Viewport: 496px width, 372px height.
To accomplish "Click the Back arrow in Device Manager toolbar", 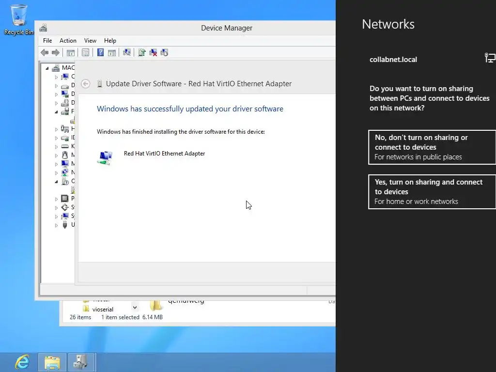I will point(45,52).
